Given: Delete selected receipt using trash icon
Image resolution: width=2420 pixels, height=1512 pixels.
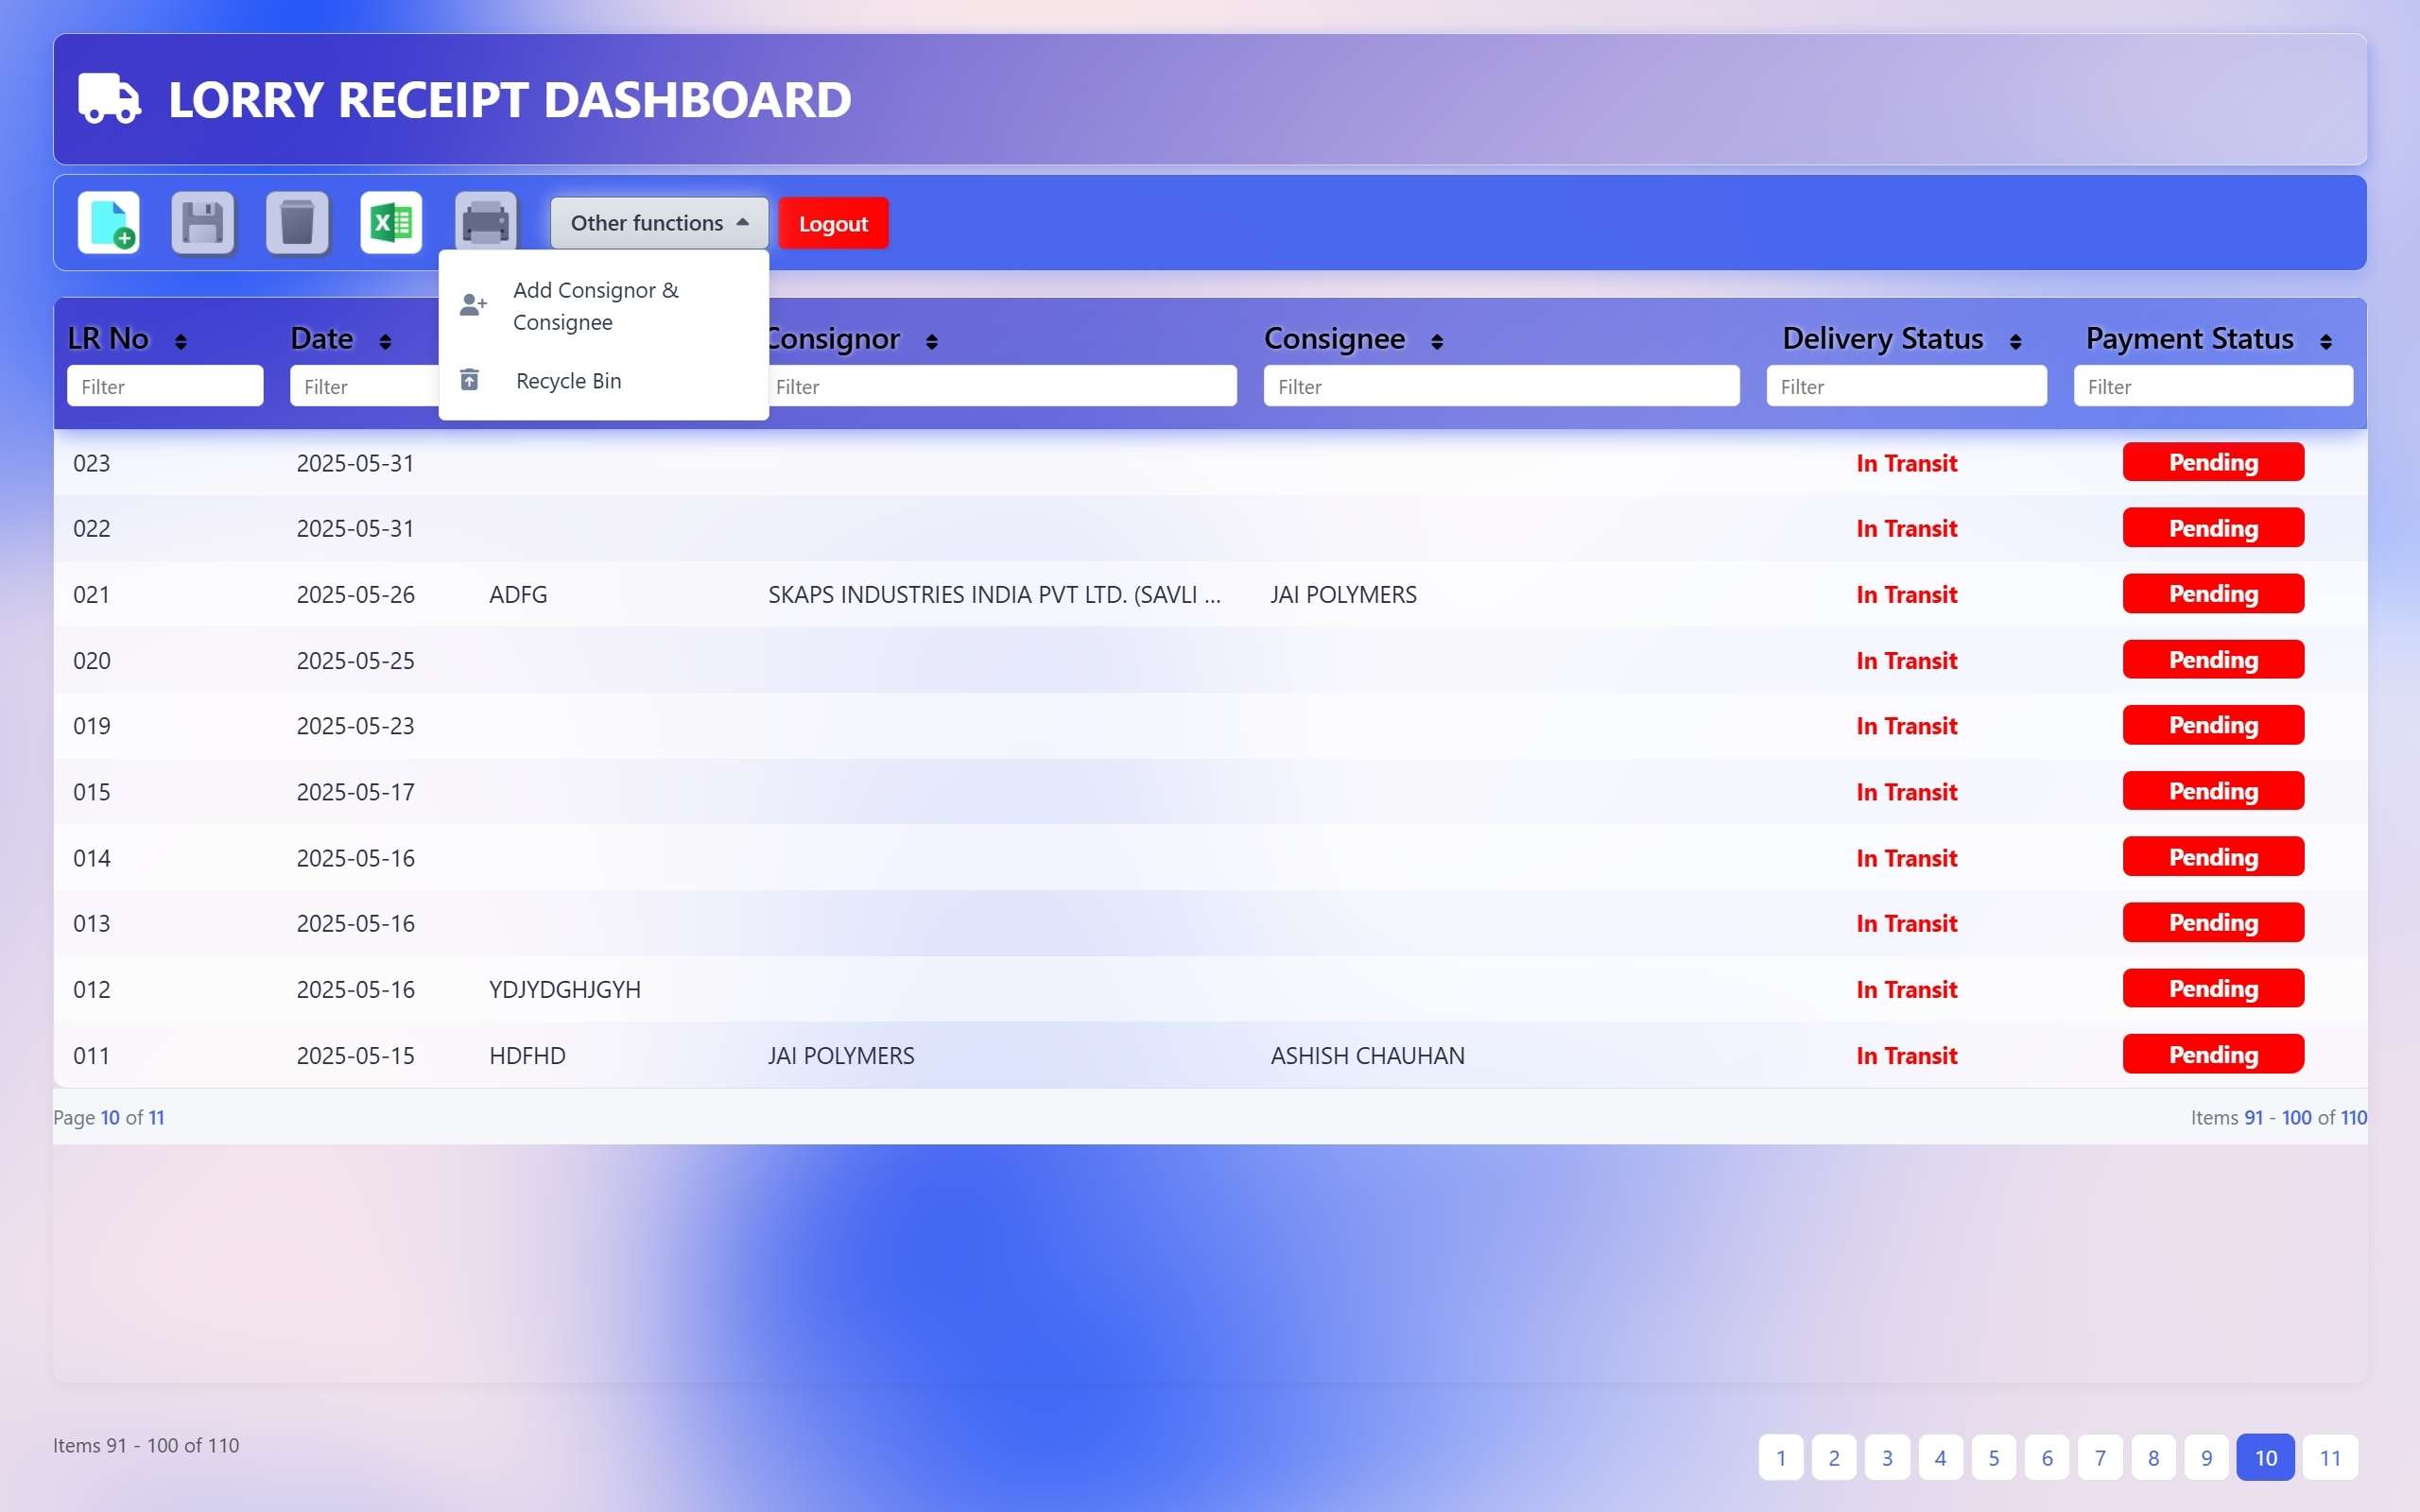Looking at the screenshot, I should [x=297, y=222].
